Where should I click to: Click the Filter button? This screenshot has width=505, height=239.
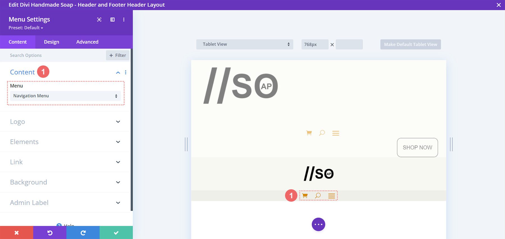pos(118,55)
